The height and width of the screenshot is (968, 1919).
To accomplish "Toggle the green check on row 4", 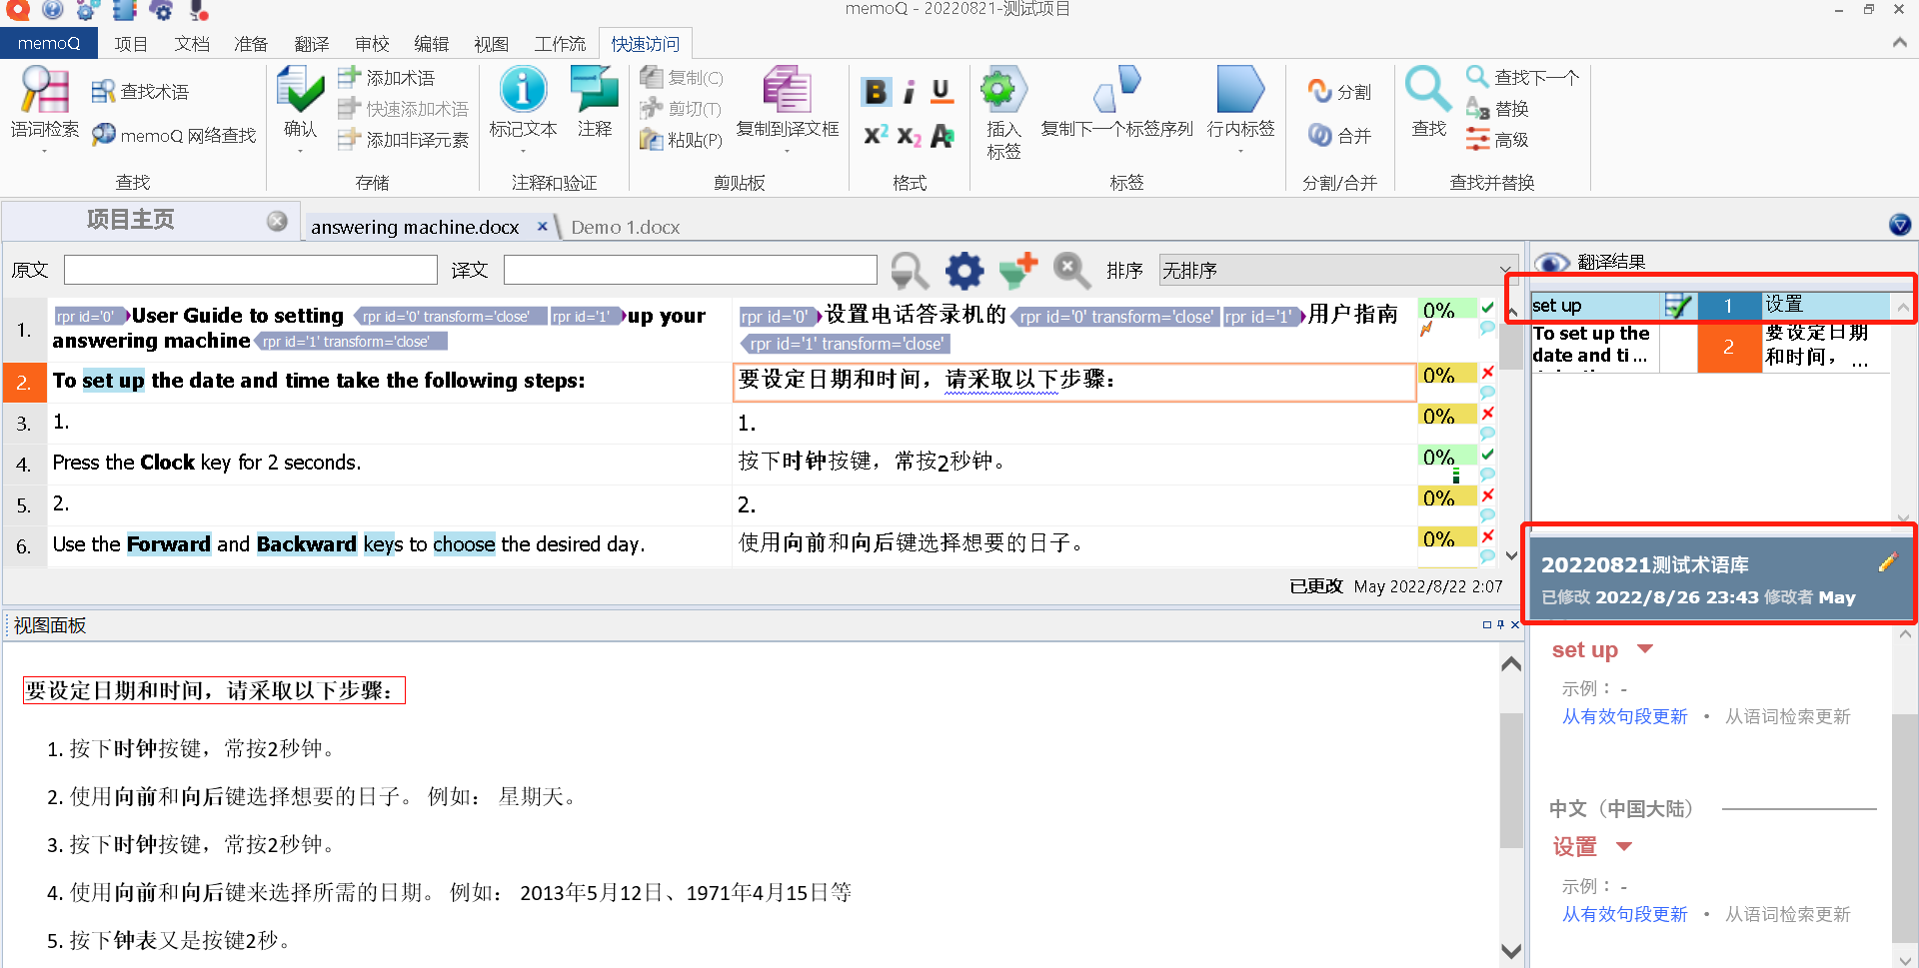I will 1487,455.
